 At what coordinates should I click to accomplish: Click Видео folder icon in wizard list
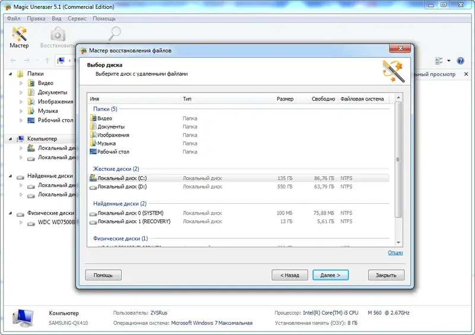pyautogui.click(x=93, y=118)
